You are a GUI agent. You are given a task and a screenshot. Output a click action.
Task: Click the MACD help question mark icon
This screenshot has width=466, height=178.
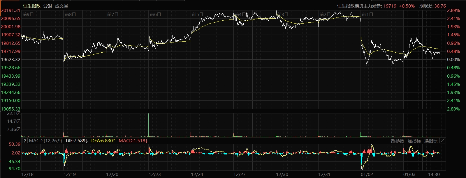tap(25, 141)
